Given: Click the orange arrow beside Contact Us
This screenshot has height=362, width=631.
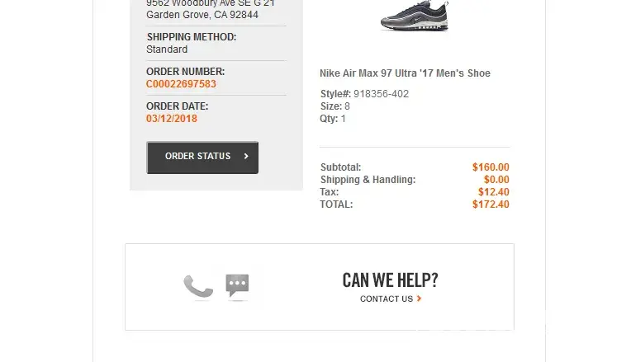Looking at the screenshot, I should coord(420,299).
